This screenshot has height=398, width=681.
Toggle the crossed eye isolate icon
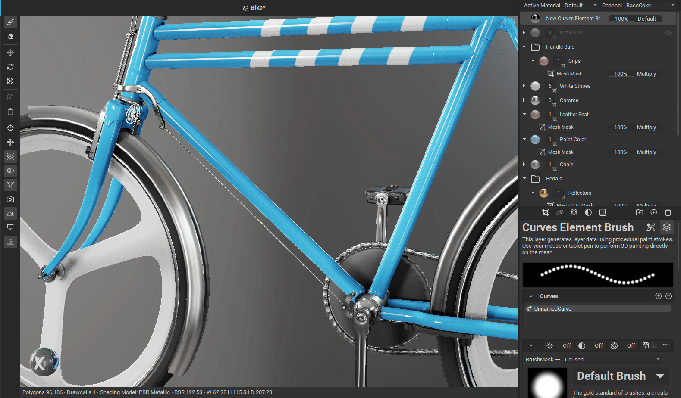point(10,156)
